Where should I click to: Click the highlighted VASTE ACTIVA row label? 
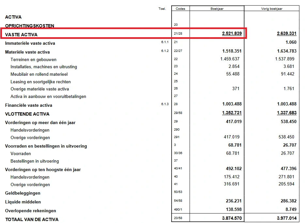[21, 35]
